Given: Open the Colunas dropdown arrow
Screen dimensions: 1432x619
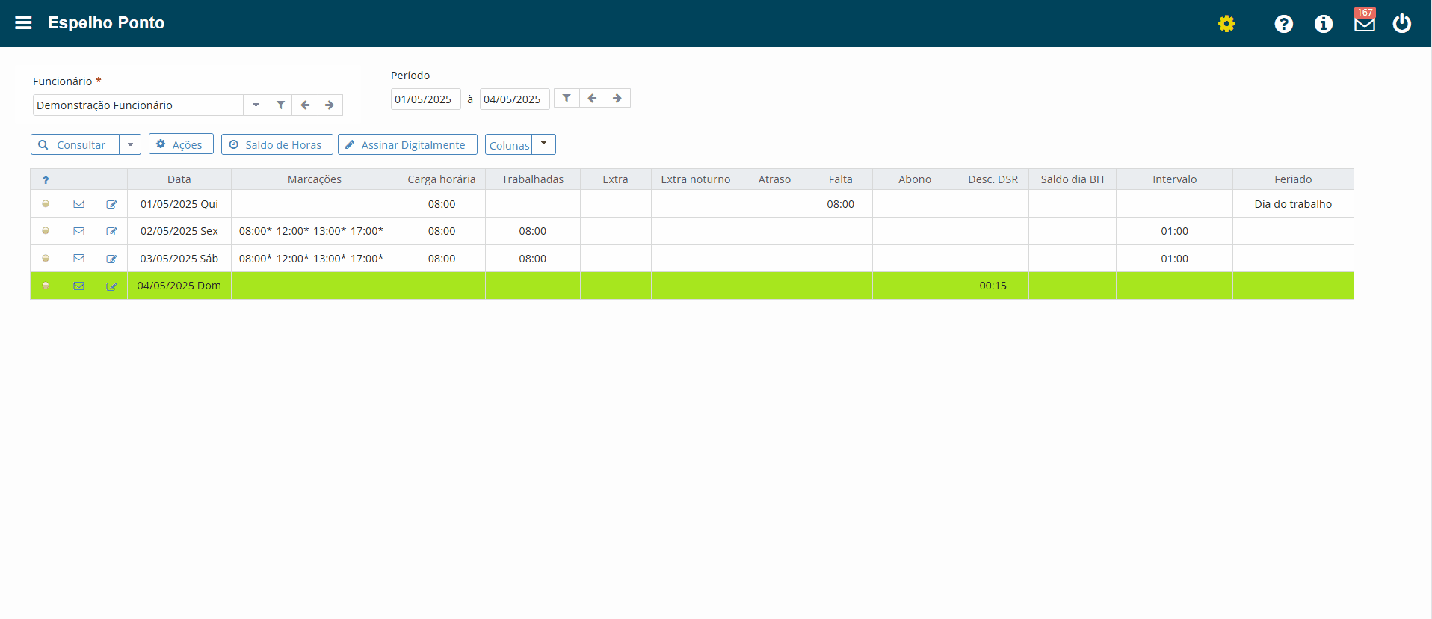Looking at the screenshot, I should click(543, 144).
